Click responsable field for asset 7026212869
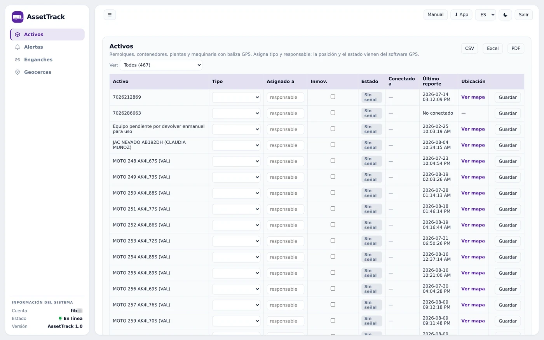This screenshot has width=544, height=340. (286, 98)
